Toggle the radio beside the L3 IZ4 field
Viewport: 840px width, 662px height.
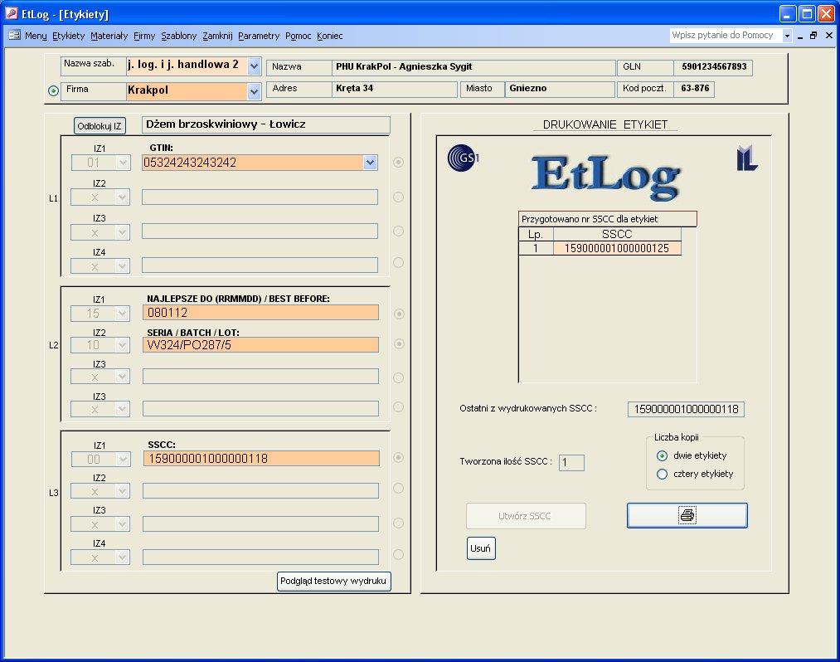coord(399,554)
